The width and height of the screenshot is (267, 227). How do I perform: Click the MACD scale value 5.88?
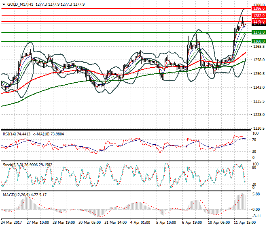pos(256,194)
